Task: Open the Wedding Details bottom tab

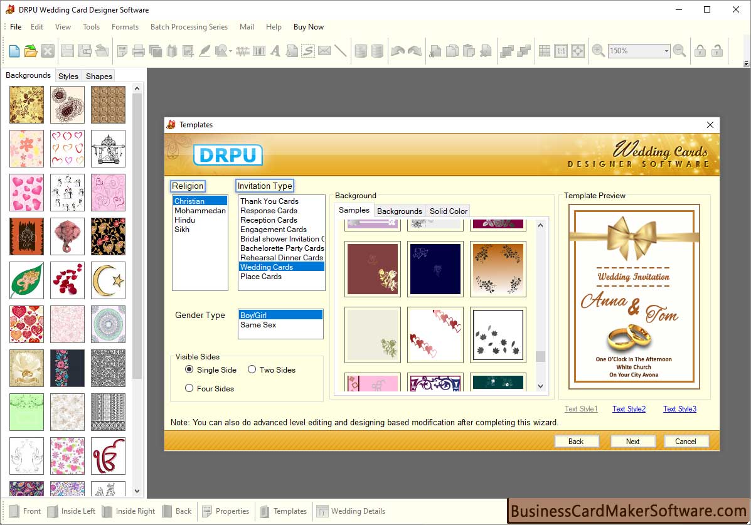Action: (x=351, y=511)
